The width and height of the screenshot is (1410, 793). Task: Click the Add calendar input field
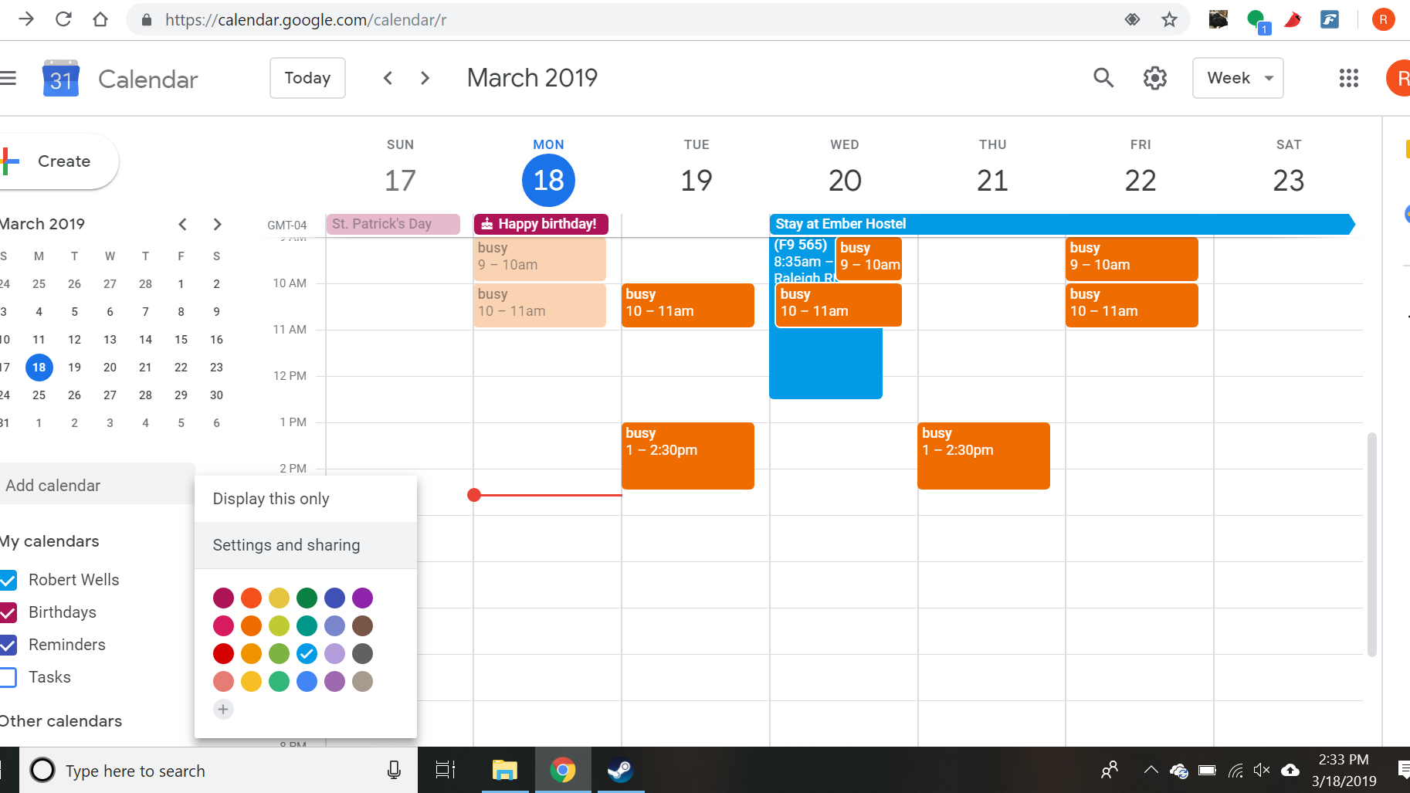pyautogui.click(x=96, y=485)
